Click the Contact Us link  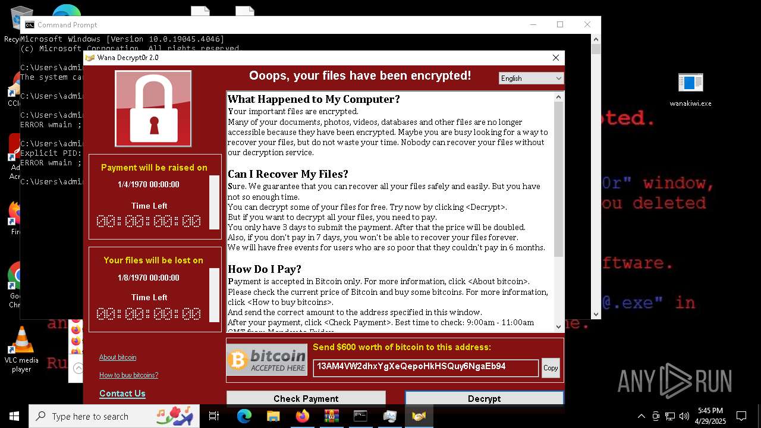(122, 394)
